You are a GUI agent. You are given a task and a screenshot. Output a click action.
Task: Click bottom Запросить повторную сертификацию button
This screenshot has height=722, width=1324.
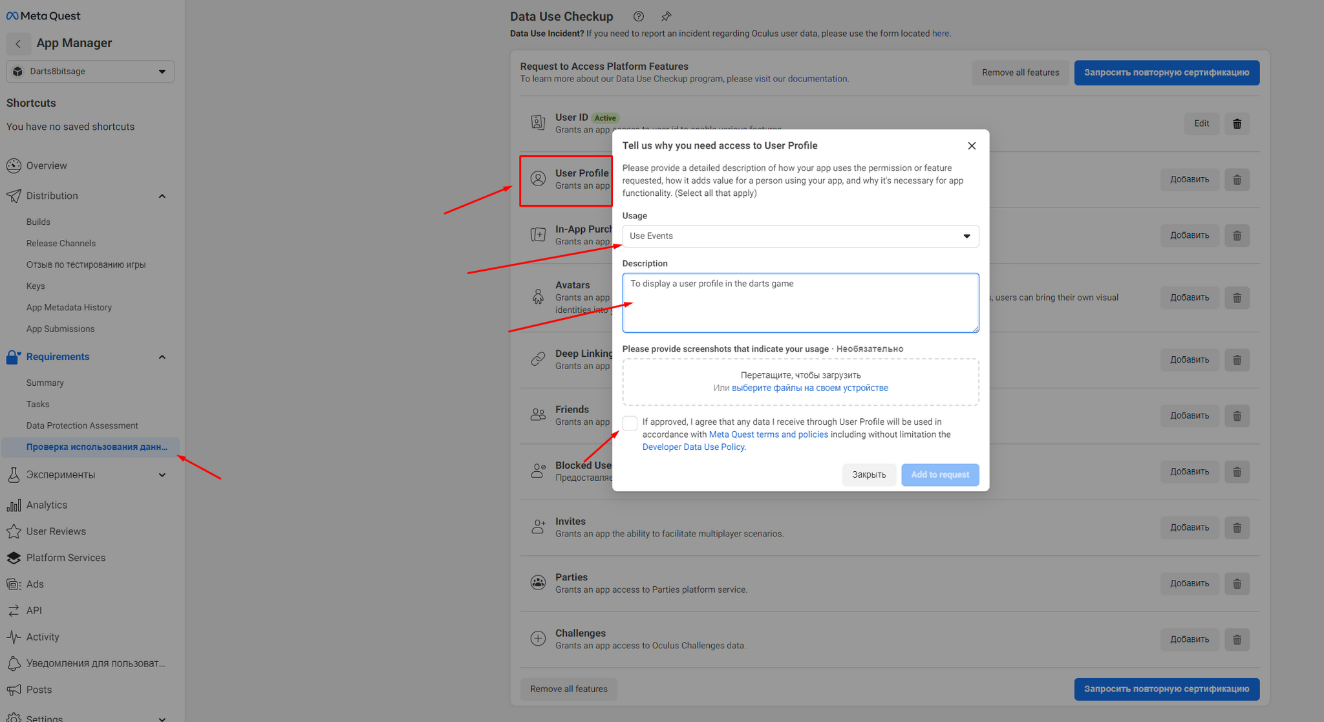click(x=1166, y=689)
